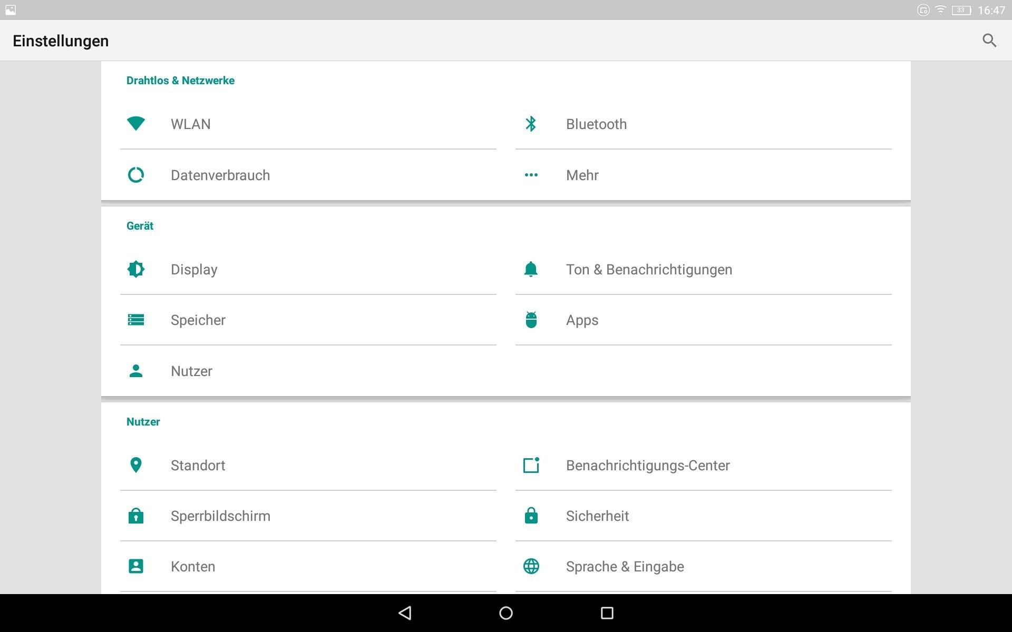Tap the three-dot Mehr icon
The width and height of the screenshot is (1012, 632).
pos(531,175)
